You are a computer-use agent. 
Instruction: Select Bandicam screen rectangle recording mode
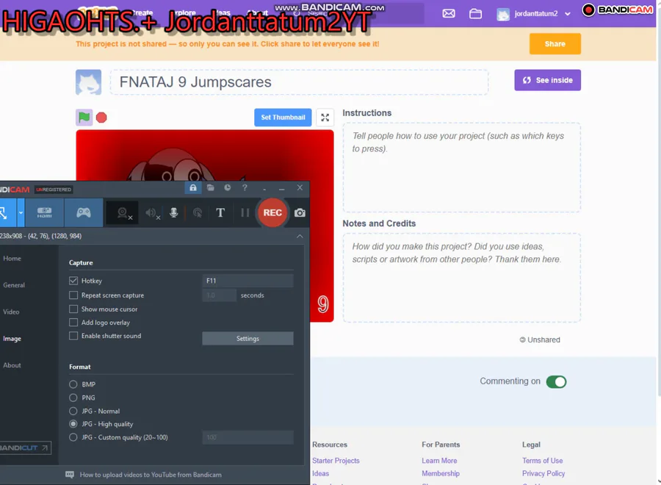coord(7,212)
